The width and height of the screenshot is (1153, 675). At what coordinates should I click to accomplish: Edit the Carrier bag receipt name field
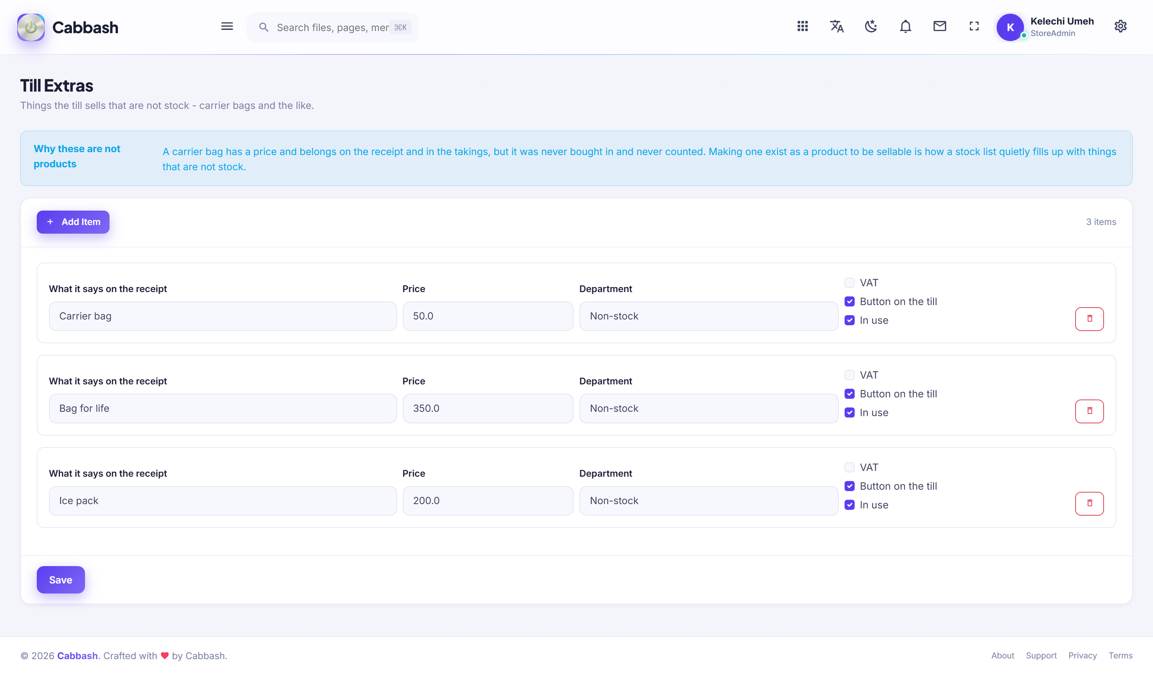(x=223, y=316)
